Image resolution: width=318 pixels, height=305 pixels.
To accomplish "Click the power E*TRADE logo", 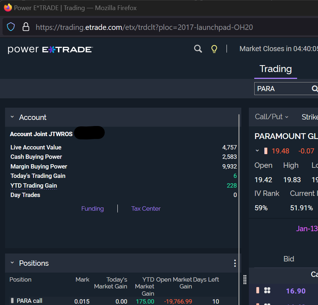I will (50, 49).
